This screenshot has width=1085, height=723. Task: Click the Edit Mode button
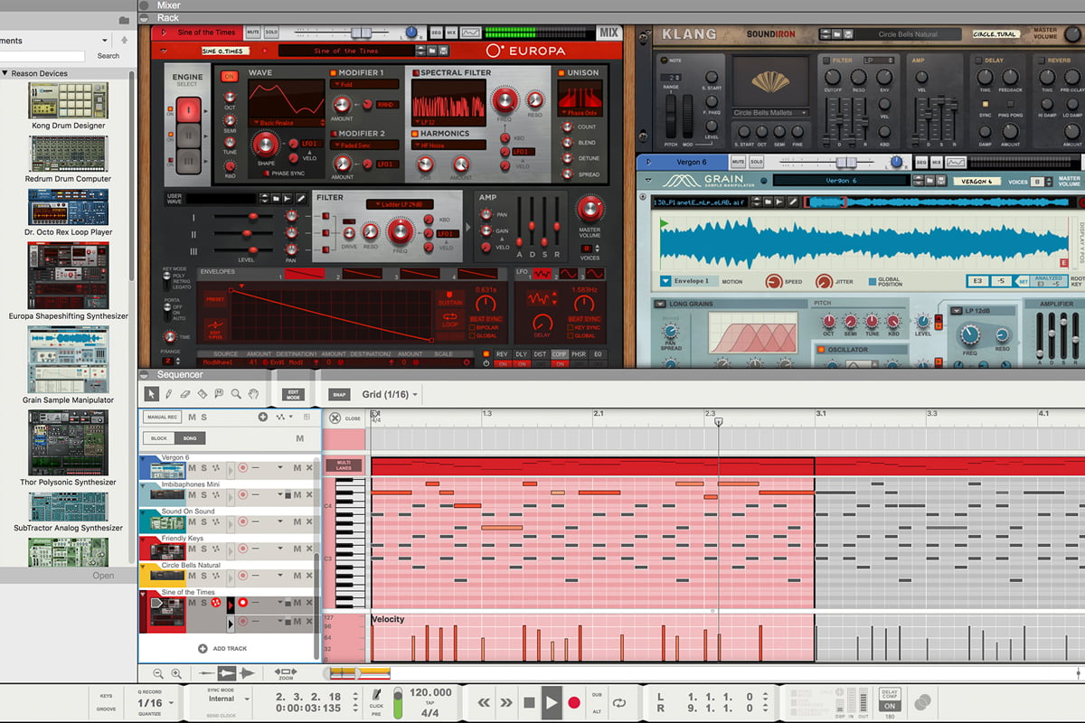tap(293, 394)
